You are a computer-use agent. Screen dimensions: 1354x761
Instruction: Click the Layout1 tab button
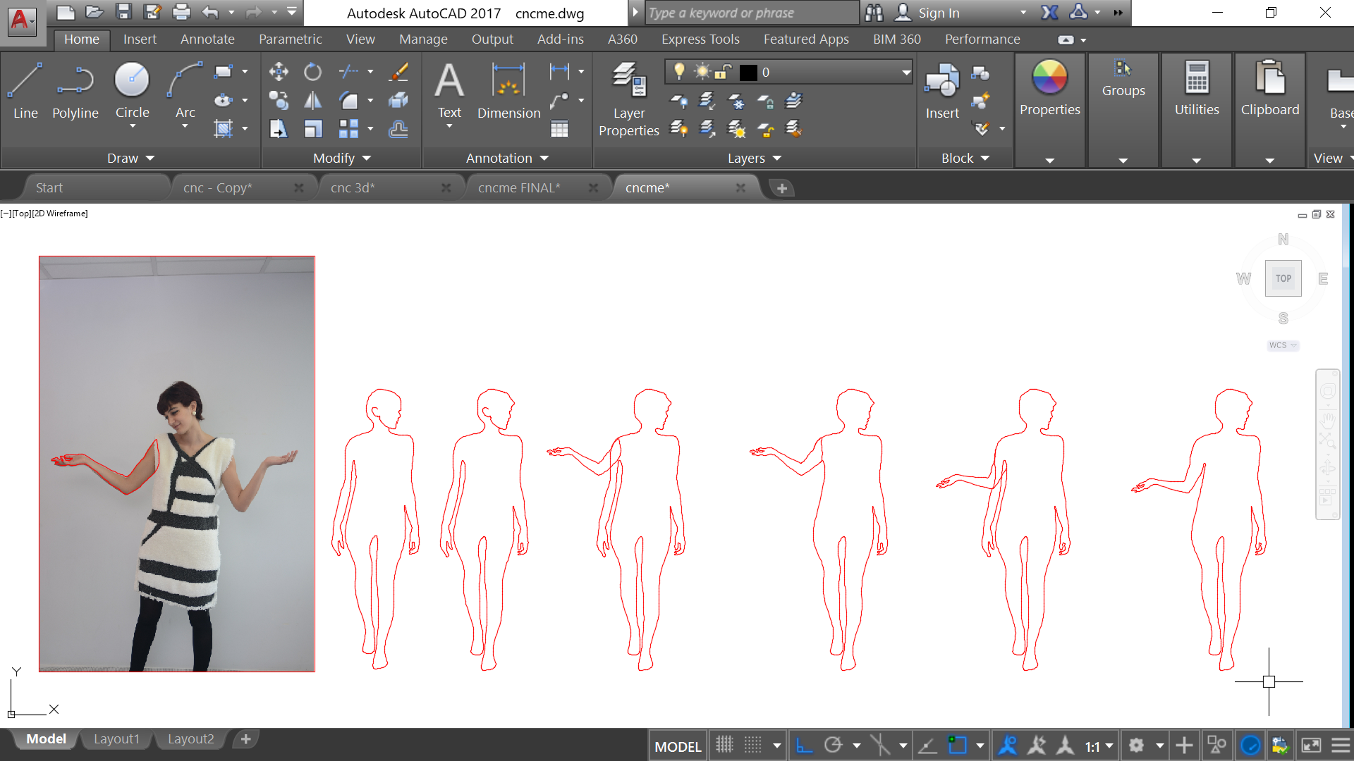(116, 738)
